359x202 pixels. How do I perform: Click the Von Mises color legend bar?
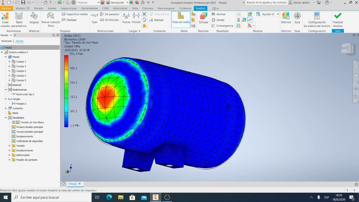point(66,91)
